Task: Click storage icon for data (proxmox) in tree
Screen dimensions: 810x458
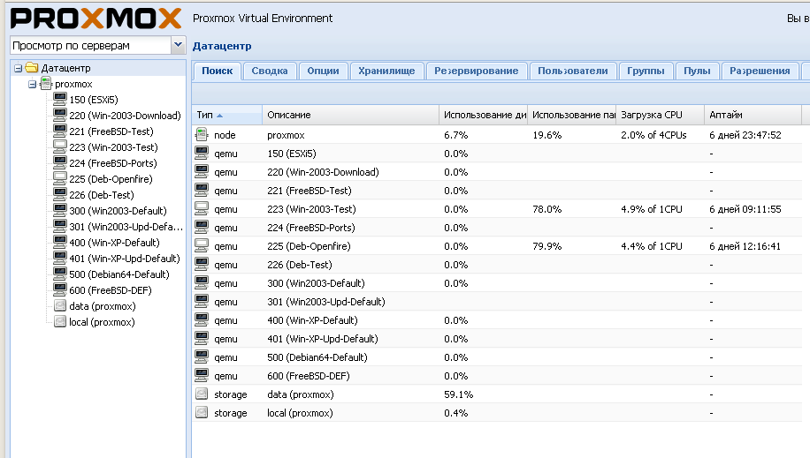Action: click(x=60, y=305)
